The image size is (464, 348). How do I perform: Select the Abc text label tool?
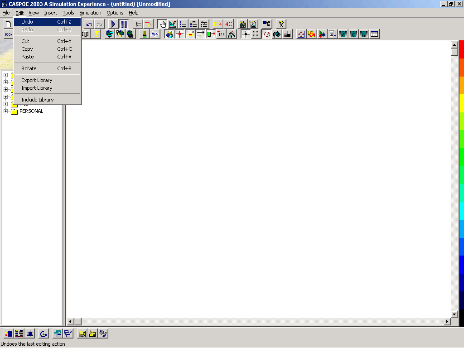coord(155,34)
